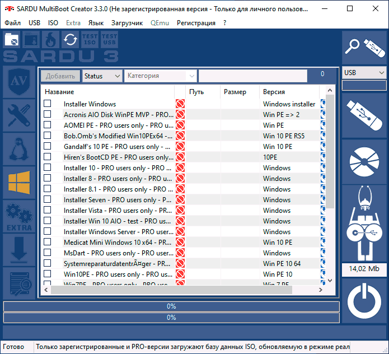Open the Linux penguin category
The image size is (389, 354).
point(19,149)
